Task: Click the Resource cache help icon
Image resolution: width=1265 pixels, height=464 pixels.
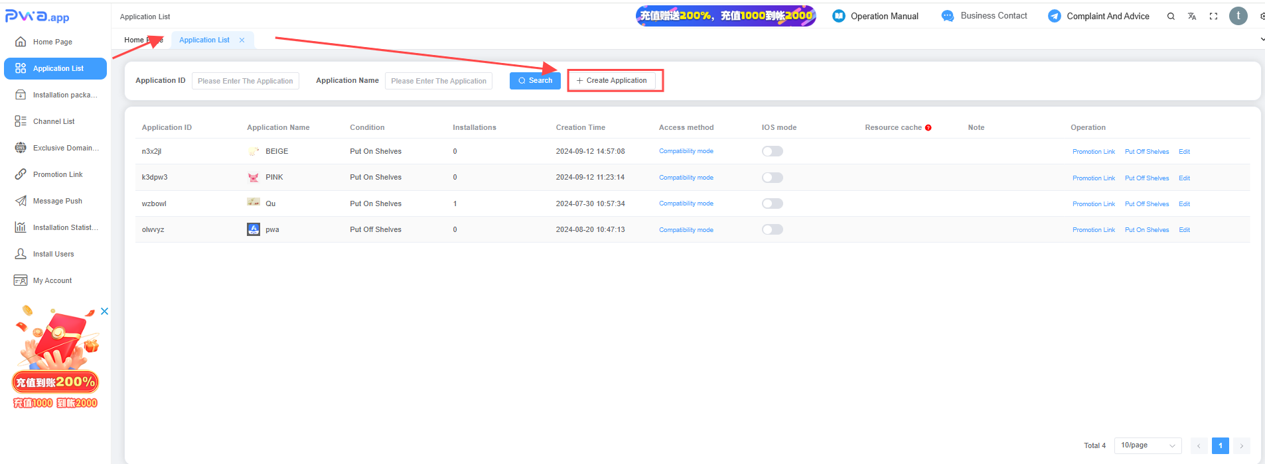Action: click(928, 128)
